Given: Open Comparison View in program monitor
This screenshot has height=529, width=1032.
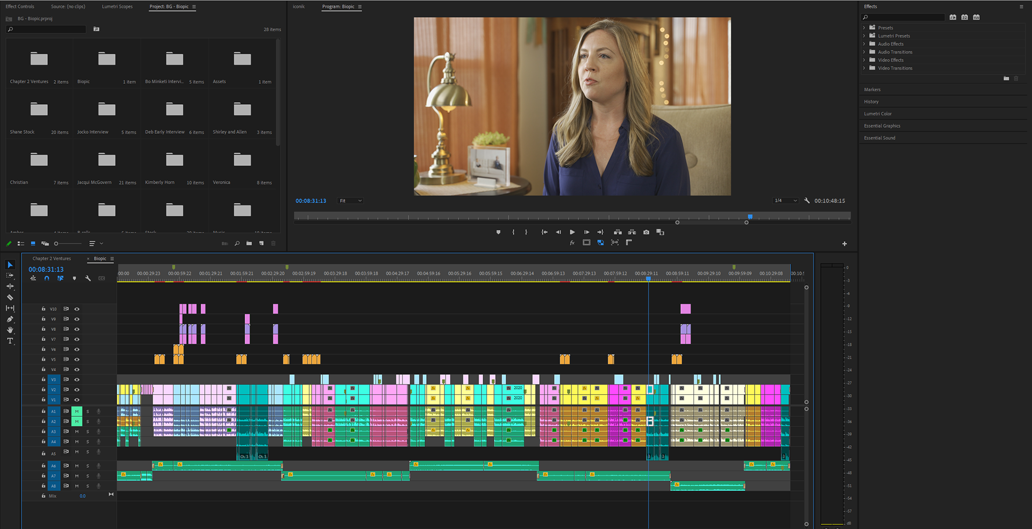Looking at the screenshot, I should click(660, 232).
